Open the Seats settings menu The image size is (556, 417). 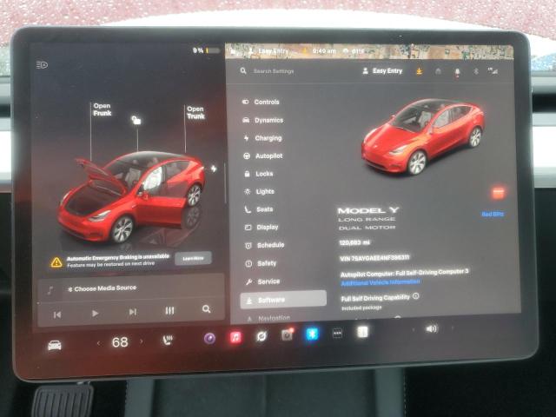[x=259, y=209]
